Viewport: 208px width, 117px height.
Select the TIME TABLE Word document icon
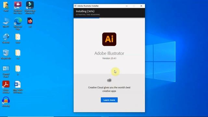point(18,87)
